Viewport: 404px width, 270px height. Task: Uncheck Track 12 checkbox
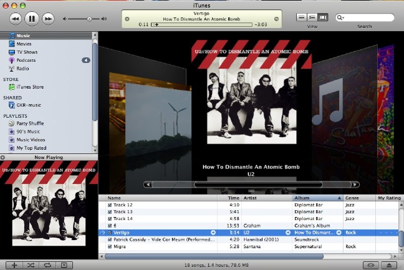(x=110, y=205)
